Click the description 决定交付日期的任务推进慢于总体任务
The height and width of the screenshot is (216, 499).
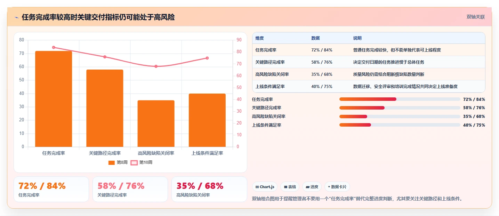tap(388, 62)
